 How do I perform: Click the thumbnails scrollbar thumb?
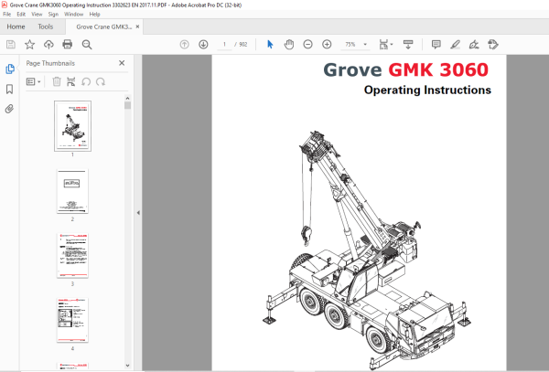tap(127, 105)
